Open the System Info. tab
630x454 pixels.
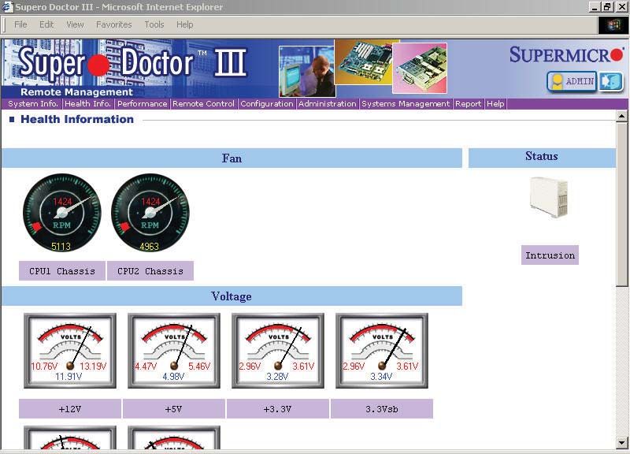point(32,104)
